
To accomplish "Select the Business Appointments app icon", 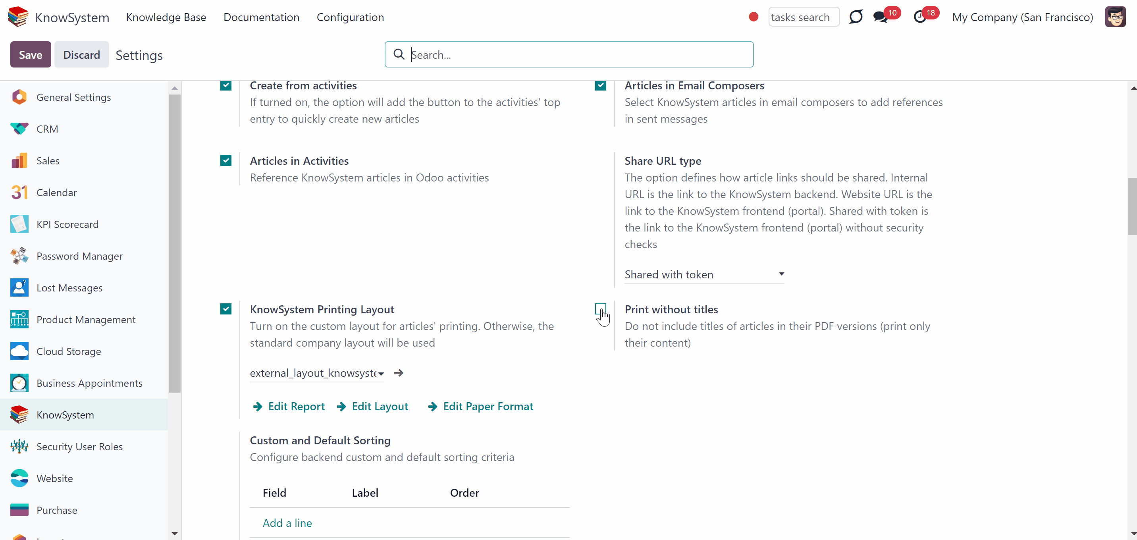I will coord(19,383).
